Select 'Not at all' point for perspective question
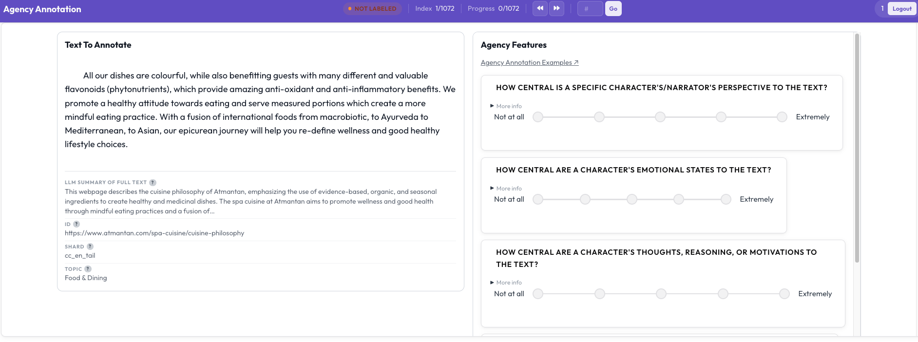The image size is (918, 342). (538, 117)
